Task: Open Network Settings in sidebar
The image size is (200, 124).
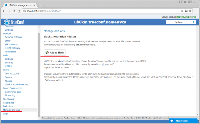Action: click(13, 37)
